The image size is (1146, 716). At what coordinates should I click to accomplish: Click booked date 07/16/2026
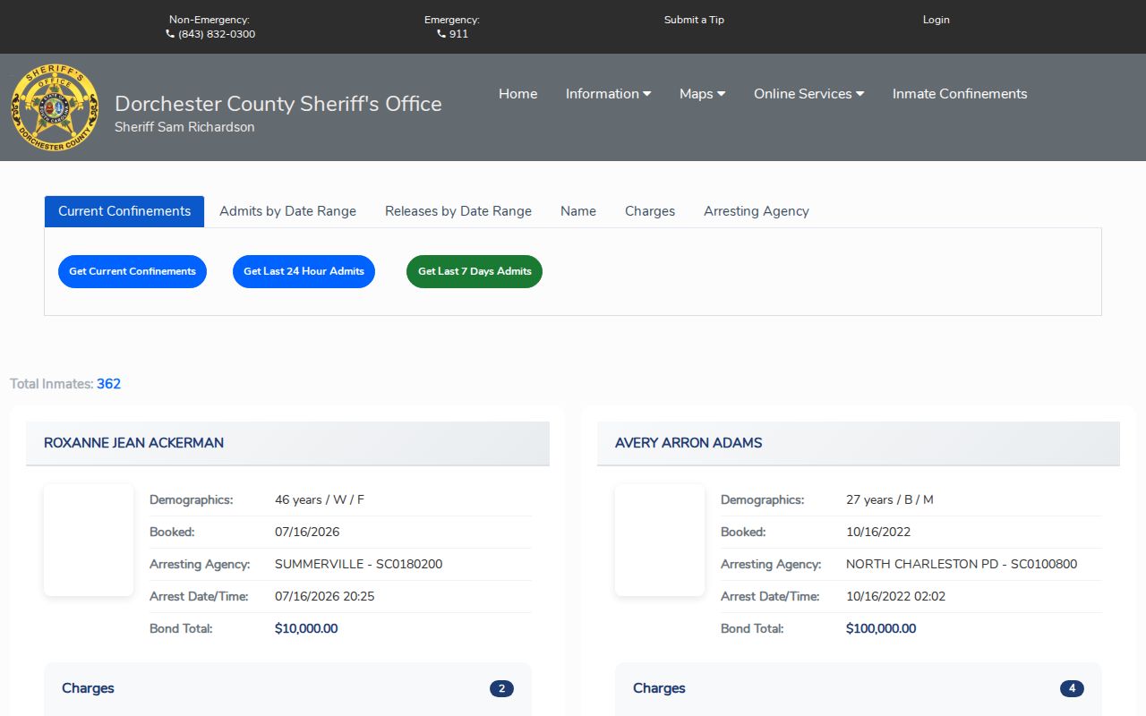tap(307, 532)
